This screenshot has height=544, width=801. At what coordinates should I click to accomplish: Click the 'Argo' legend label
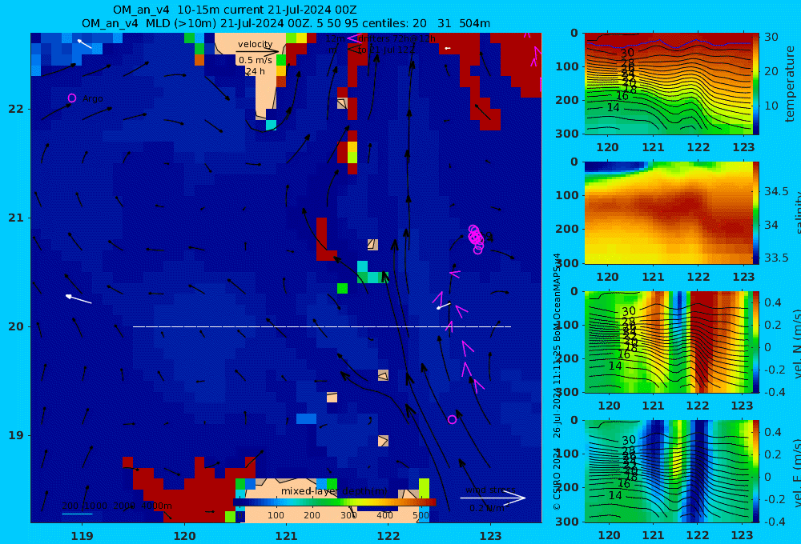tap(92, 98)
